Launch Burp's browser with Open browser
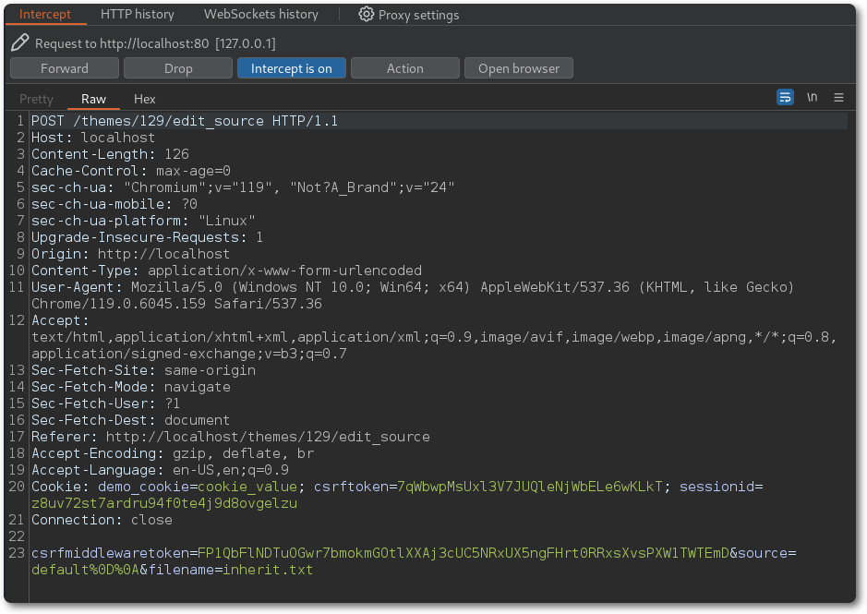This screenshot has height=614, width=867. [518, 68]
